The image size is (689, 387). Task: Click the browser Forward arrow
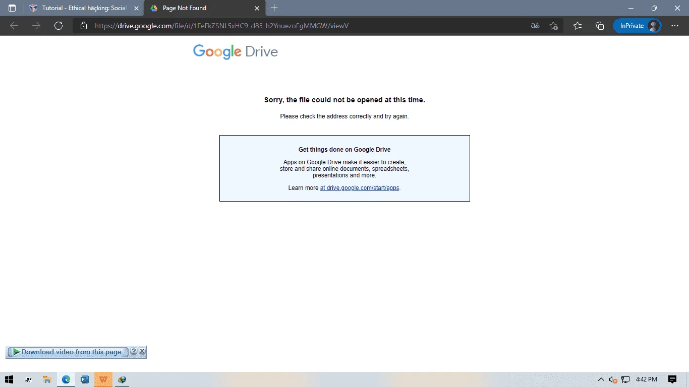pos(36,26)
